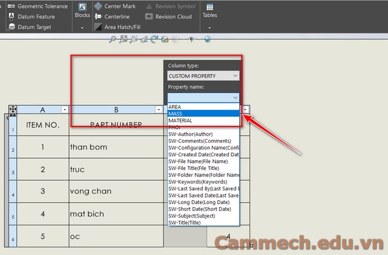Open column B header dropdown arrow
The height and width of the screenshot is (255, 388).
click(158, 110)
